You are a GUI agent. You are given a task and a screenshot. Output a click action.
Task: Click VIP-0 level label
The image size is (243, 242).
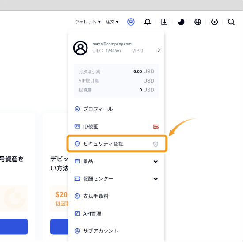tap(137, 51)
